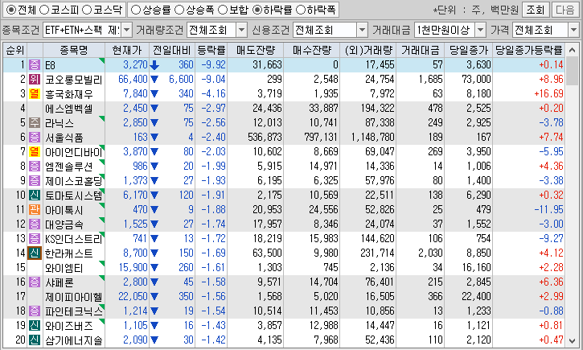
Task: Select the 하락폭 radio button
Action: 301,10
